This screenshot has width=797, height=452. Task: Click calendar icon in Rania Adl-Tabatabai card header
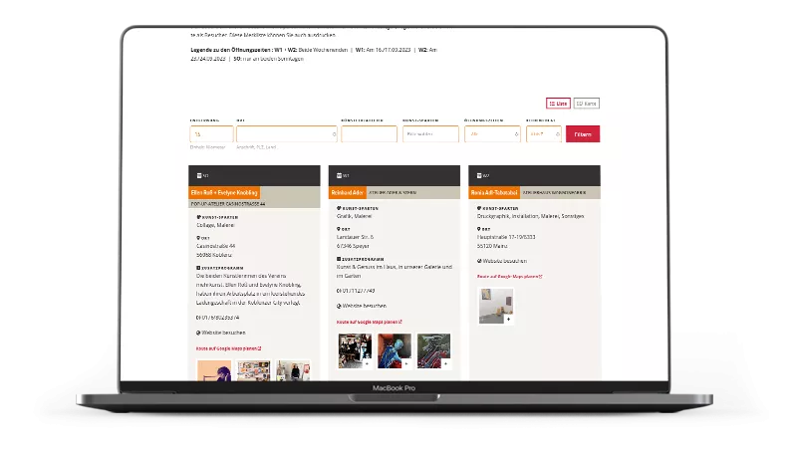(x=477, y=175)
